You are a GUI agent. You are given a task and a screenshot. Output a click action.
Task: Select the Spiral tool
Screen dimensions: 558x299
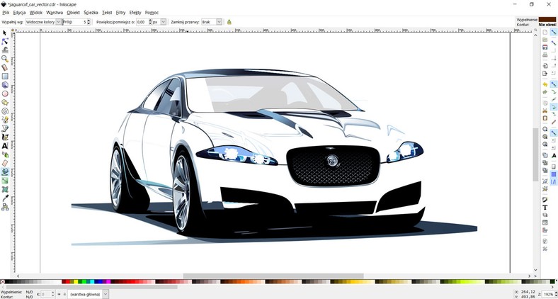pos(5,111)
